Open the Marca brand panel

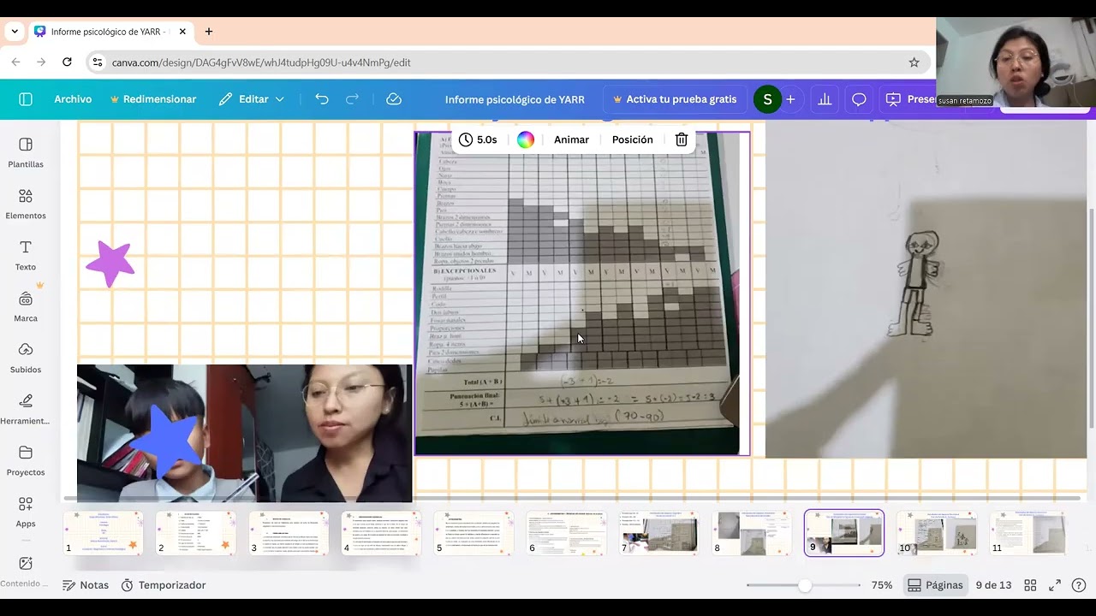point(26,307)
